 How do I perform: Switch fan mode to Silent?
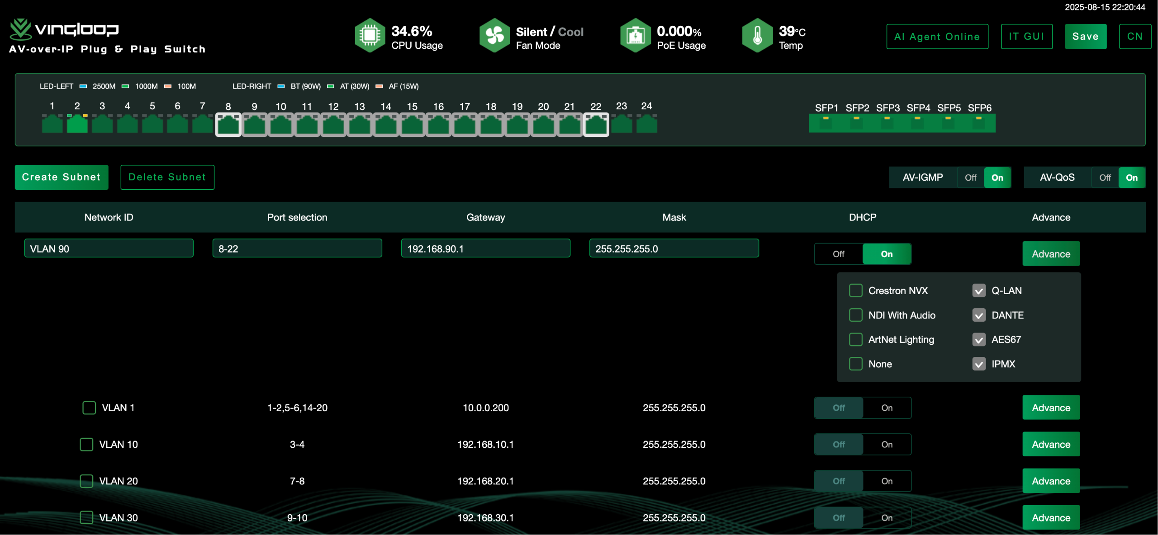point(532,32)
